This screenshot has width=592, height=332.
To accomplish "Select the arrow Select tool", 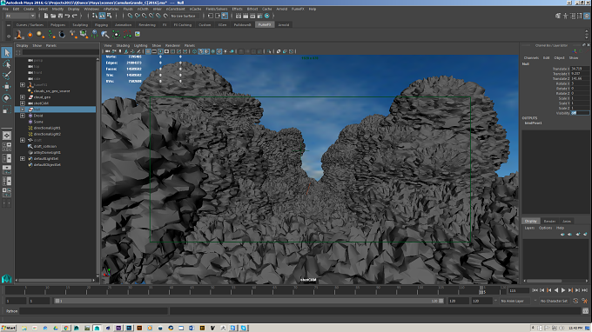I will (7, 53).
